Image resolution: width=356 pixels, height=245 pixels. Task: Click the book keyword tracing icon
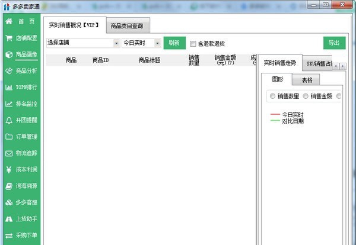pyautogui.click(x=9, y=186)
